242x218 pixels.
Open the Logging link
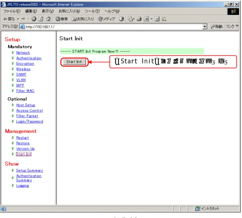pos(22,185)
